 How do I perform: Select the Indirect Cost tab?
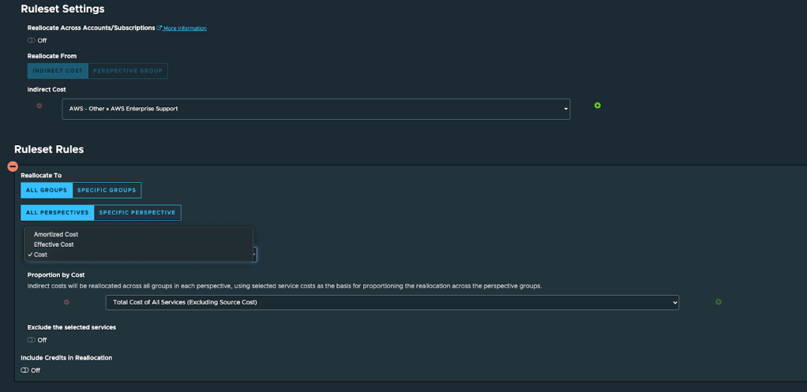[x=58, y=71]
